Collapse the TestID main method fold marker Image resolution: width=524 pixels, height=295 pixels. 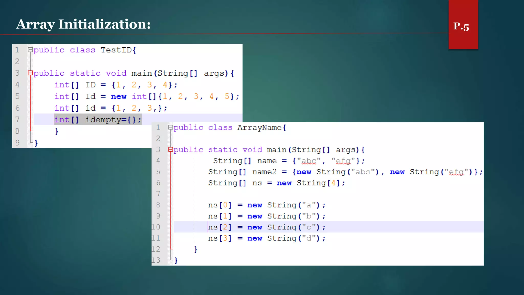[30, 73]
